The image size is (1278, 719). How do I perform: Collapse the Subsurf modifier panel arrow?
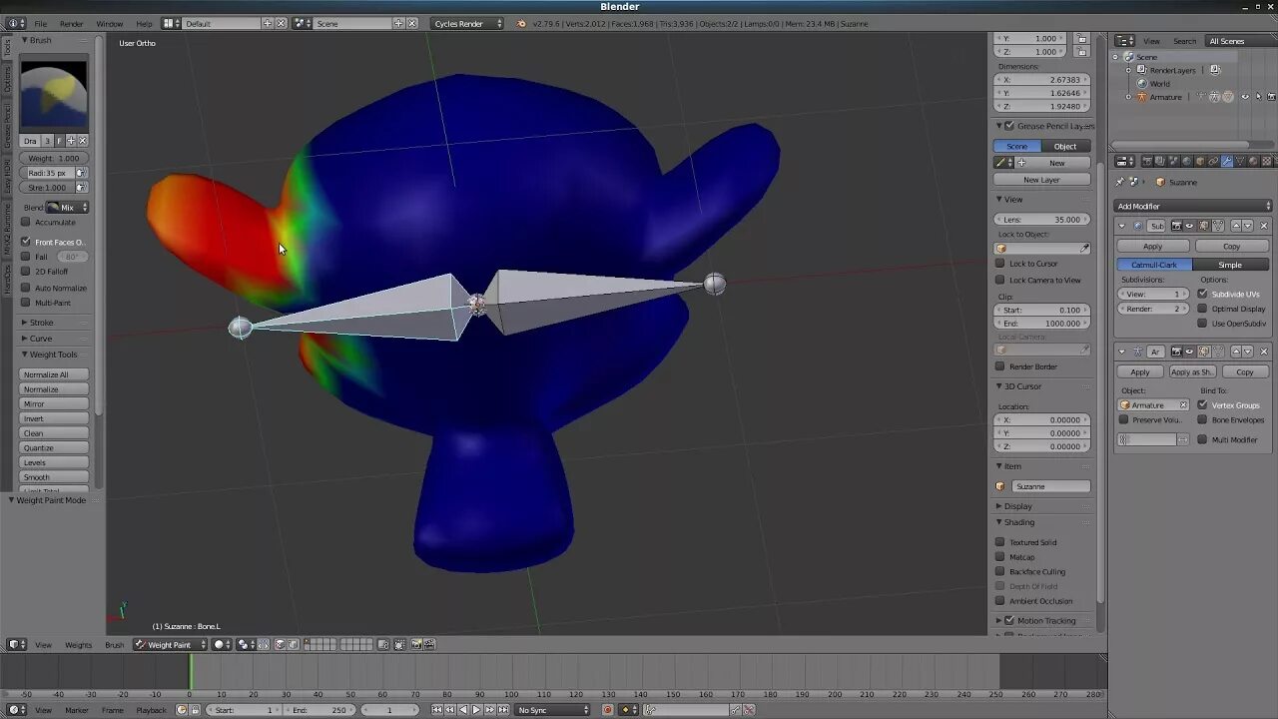pyautogui.click(x=1122, y=226)
